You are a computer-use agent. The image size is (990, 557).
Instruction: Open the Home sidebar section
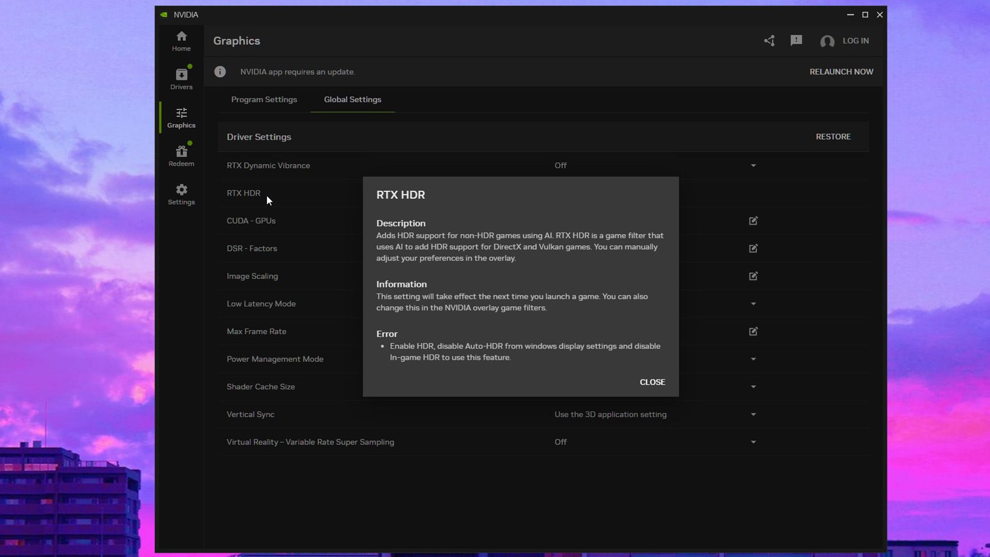181,41
